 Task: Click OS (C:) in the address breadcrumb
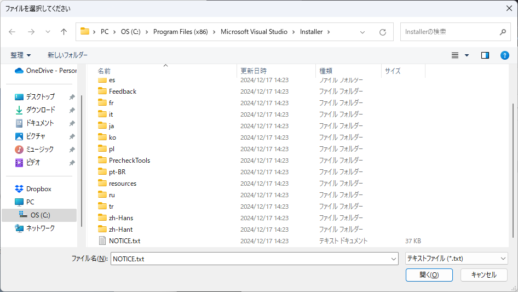[x=130, y=32]
